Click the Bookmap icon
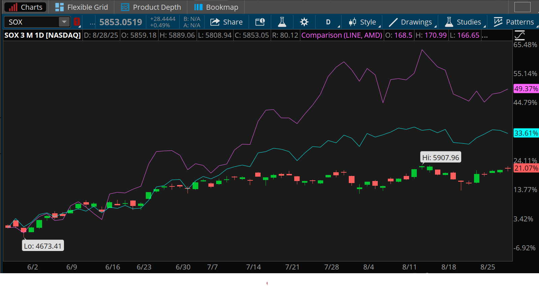539x286 pixels. (x=199, y=7)
